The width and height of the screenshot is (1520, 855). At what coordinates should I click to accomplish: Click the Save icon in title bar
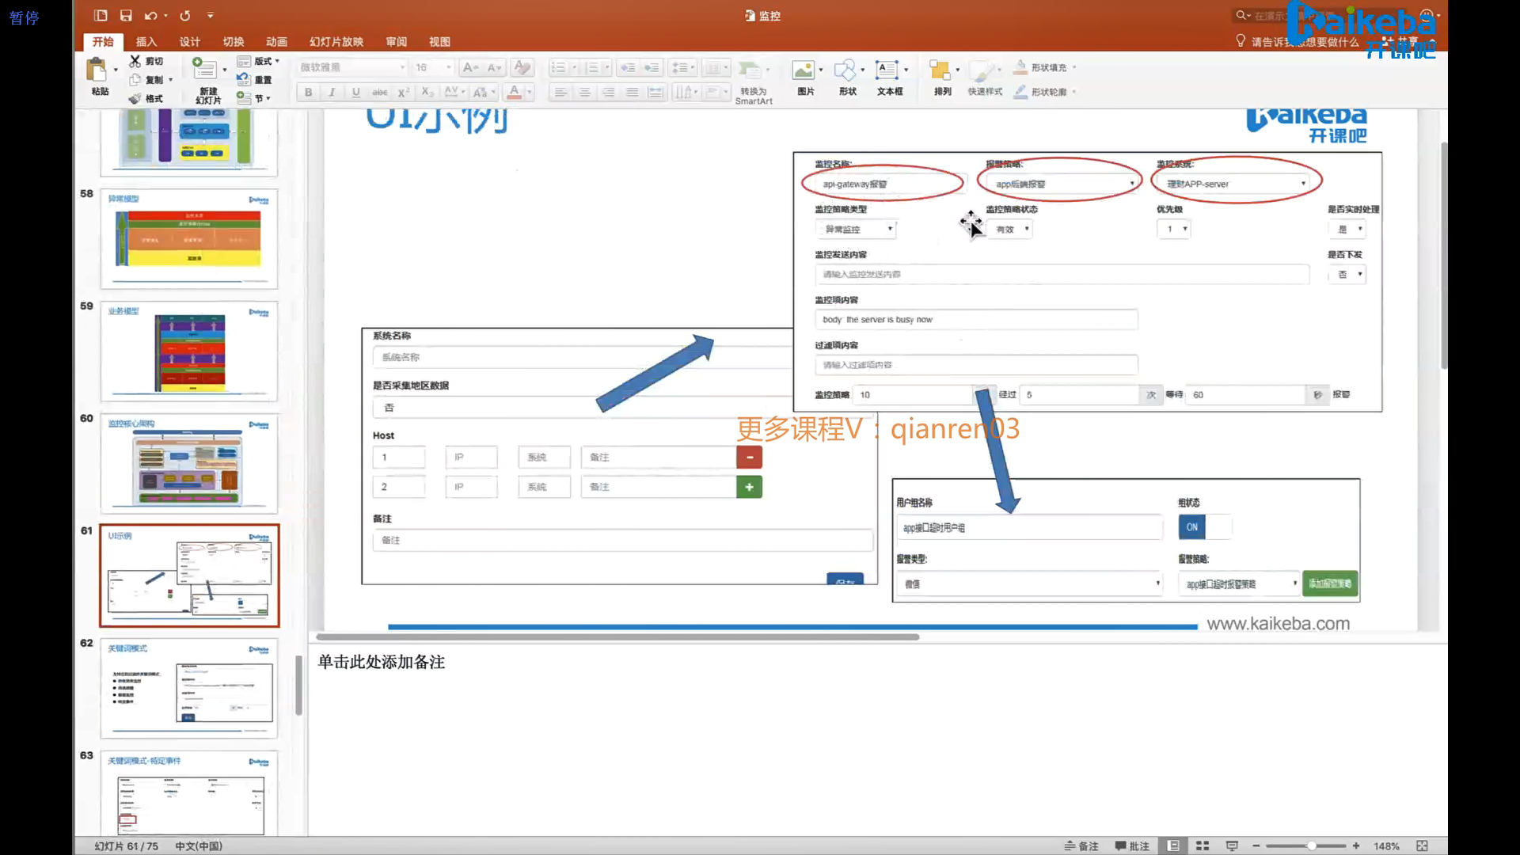tap(126, 15)
